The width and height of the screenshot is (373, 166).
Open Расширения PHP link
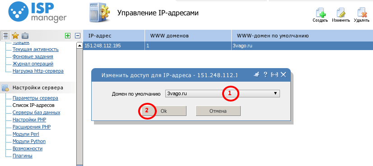tap(32, 127)
